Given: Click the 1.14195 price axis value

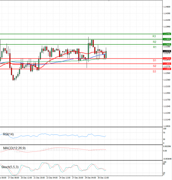Looking at the screenshot, I should [167, 20].
